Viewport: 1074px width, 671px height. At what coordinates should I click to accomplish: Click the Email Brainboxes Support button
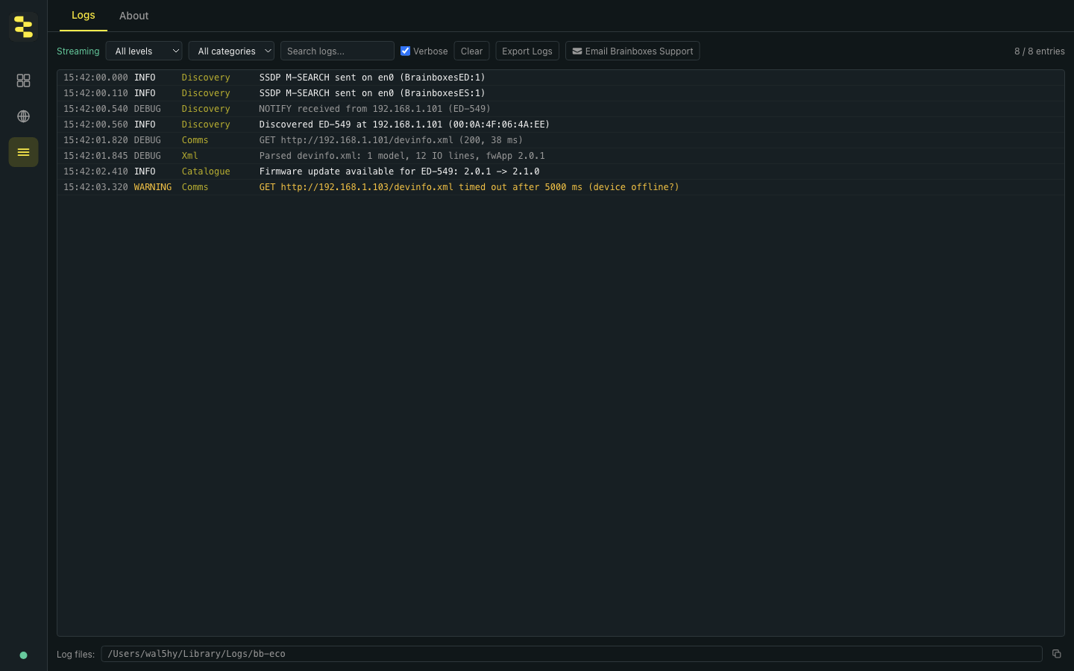(632, 51)
